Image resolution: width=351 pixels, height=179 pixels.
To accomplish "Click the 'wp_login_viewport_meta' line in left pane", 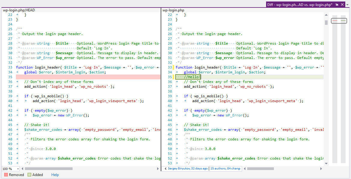I will [x=88, y=101].
